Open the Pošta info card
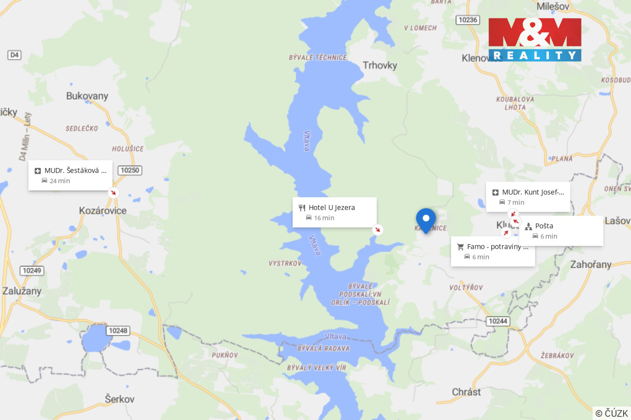This screenshot has width=631, height=420. coord(561,231)
